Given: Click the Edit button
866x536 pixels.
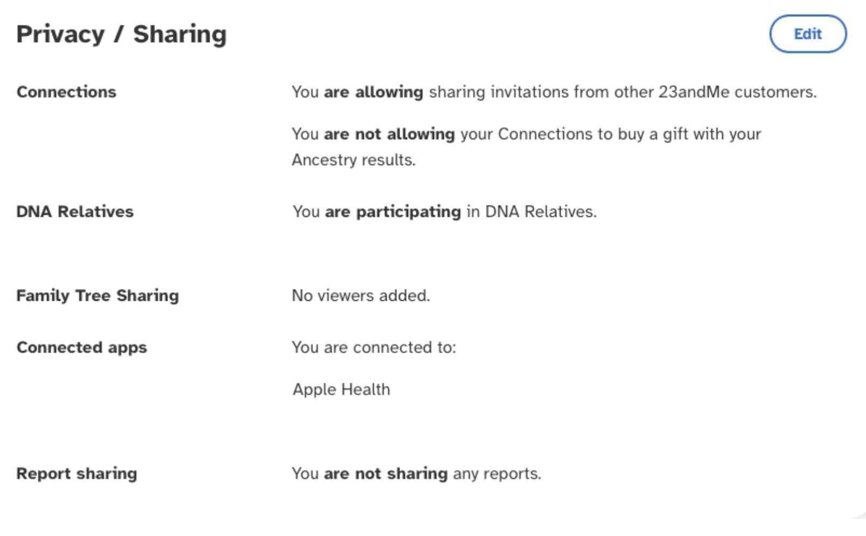Looking at the screenshot, I should (x=807, y=34).
